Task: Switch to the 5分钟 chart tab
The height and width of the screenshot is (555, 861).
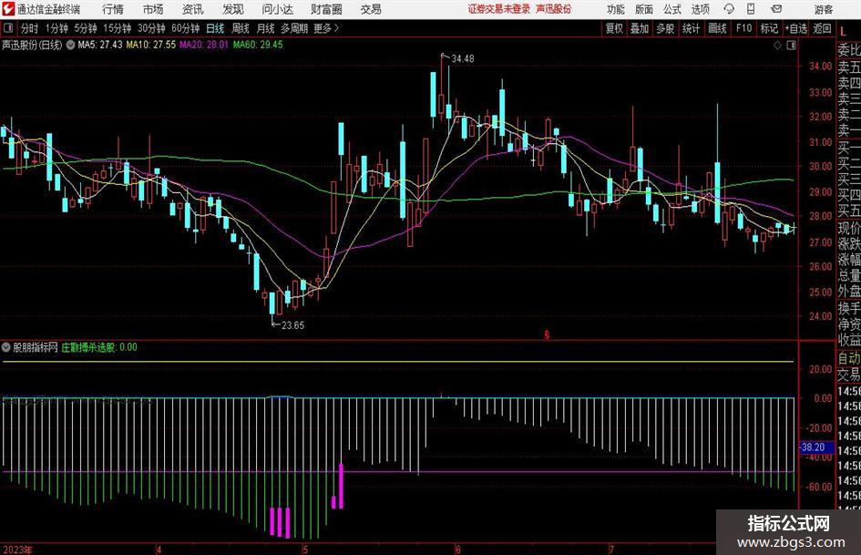Action: tap(85, 28)
